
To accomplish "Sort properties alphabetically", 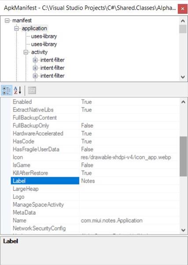I will [18, 90].
